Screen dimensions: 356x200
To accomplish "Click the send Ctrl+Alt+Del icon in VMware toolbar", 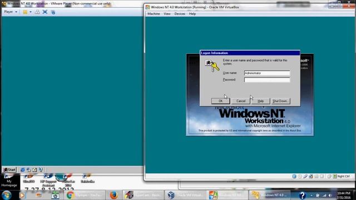I will coord(37,12).
